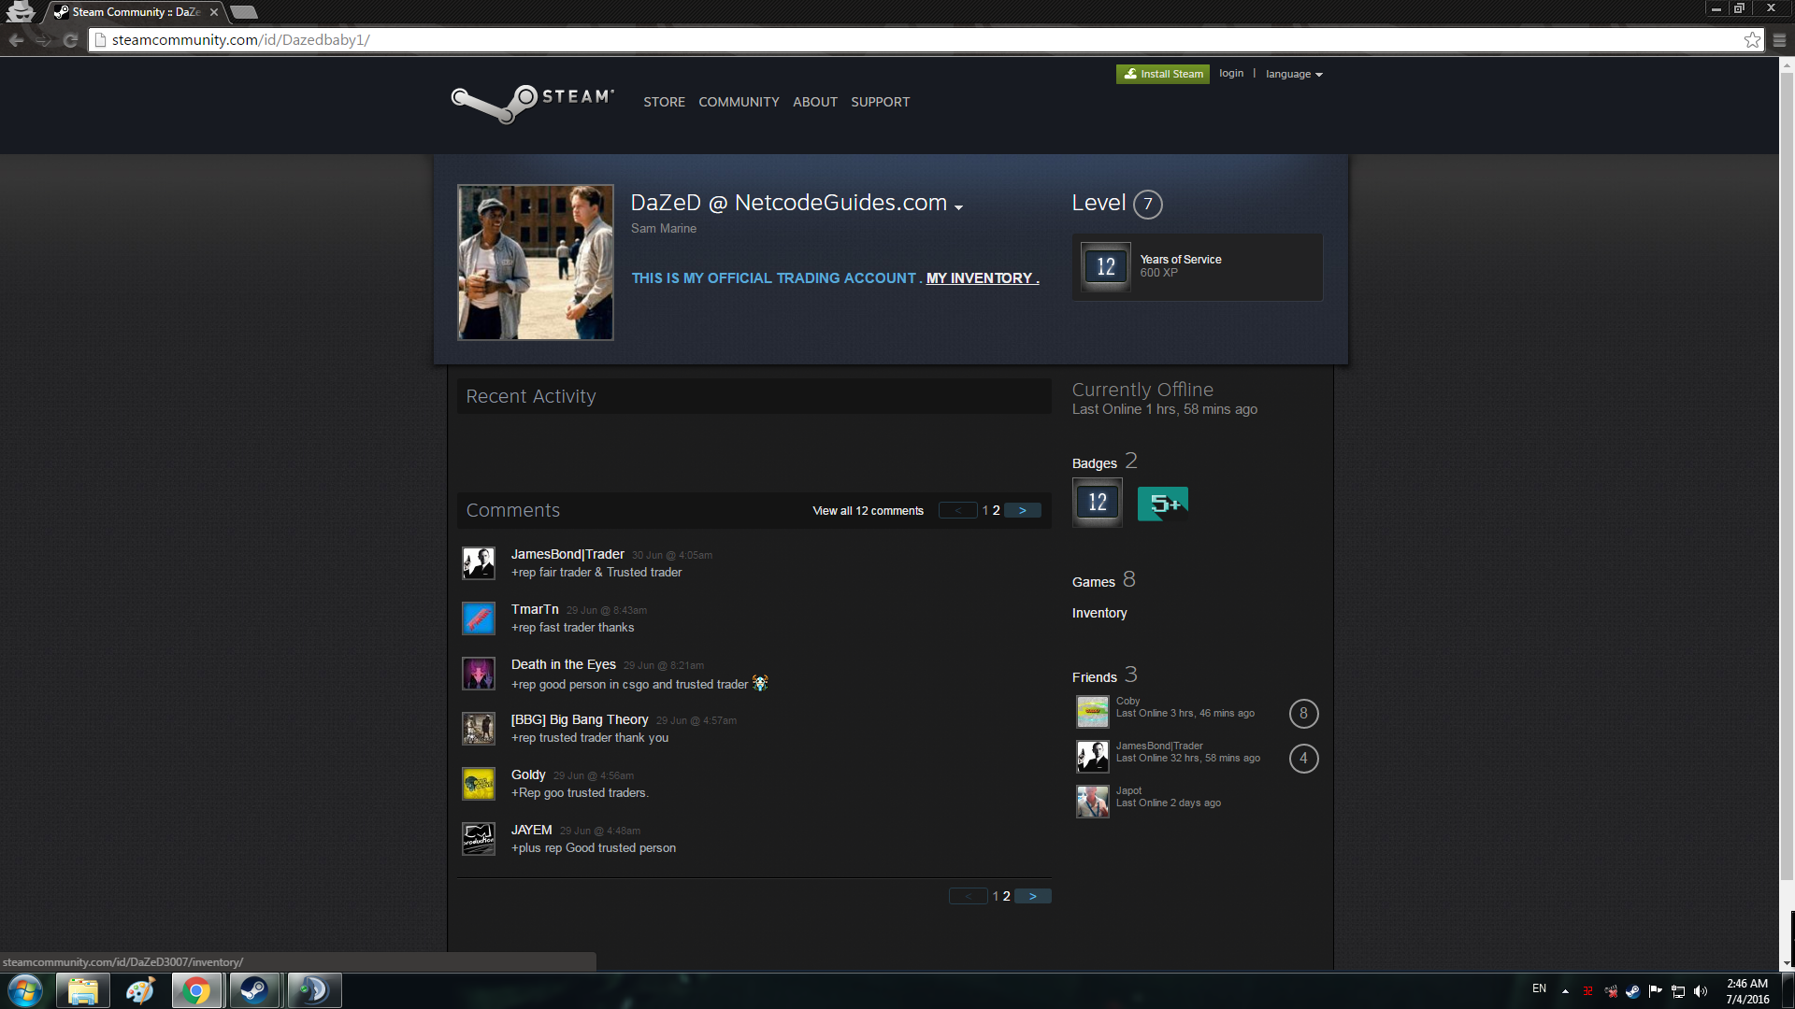
Task: Expand the DaZeD profile name dropdown arrow
Action: [958, 206]
